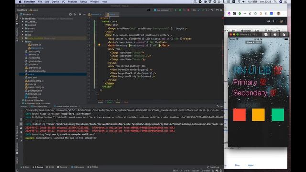Viewport: 306px width, 172px height.
Task: Click the git branch master status widget
Action: pos(206,171)
